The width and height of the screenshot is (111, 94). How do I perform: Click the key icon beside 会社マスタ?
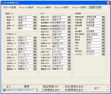pos(69,32)
